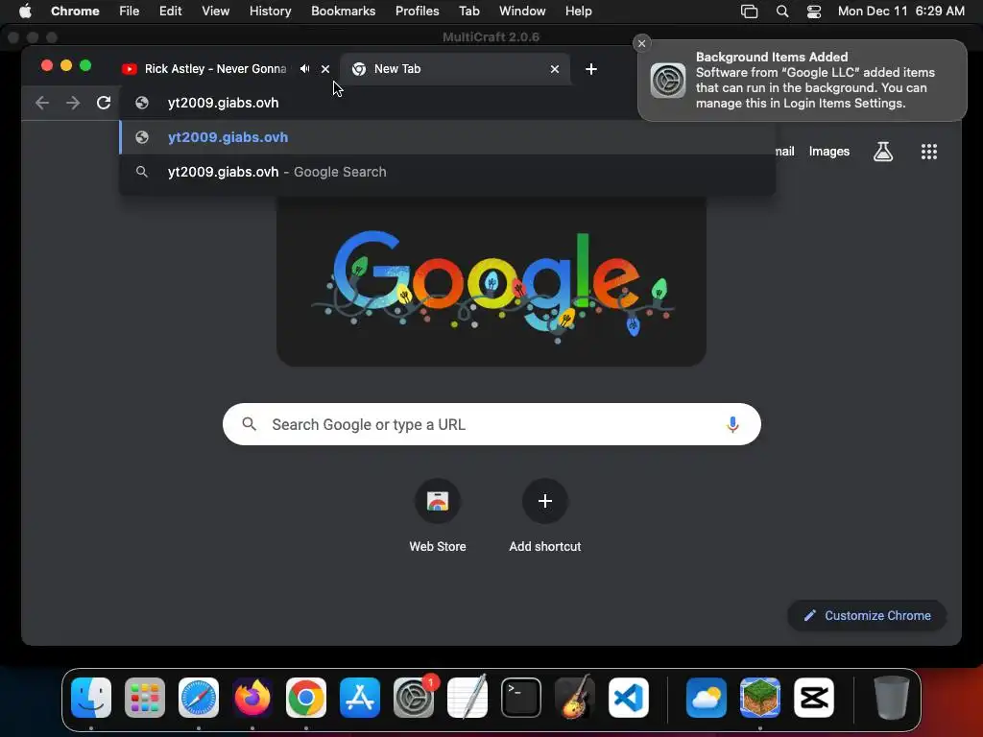Close the Rick Astley tab
This screenshot has width=983, height=737.
[325, 69]
